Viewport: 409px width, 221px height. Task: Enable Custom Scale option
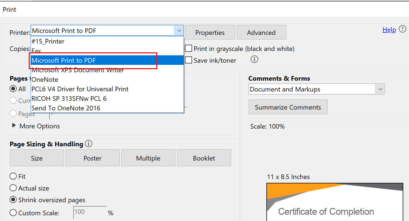pyautogui.click(x=13, y=213)
